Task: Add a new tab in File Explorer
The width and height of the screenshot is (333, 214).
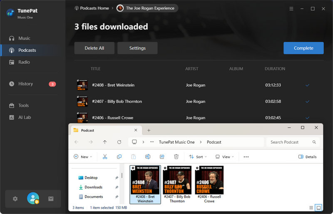Action: pyautogui.click(x=149, y=130)
